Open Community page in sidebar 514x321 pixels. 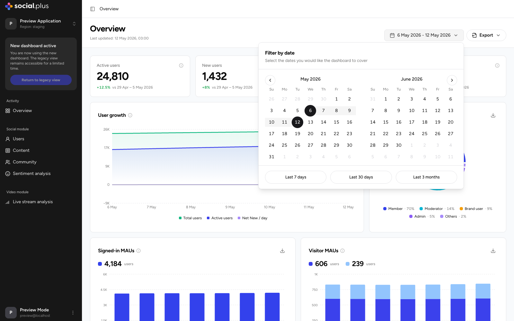pyautogui.click(x=41, y=162)
